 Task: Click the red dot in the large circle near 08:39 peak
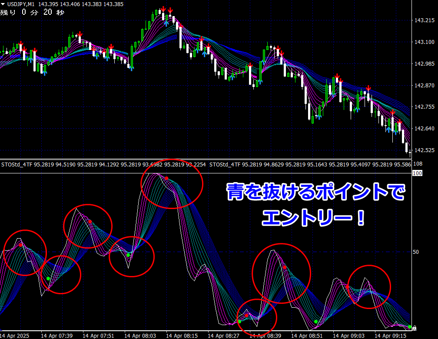tap(285, 267)
